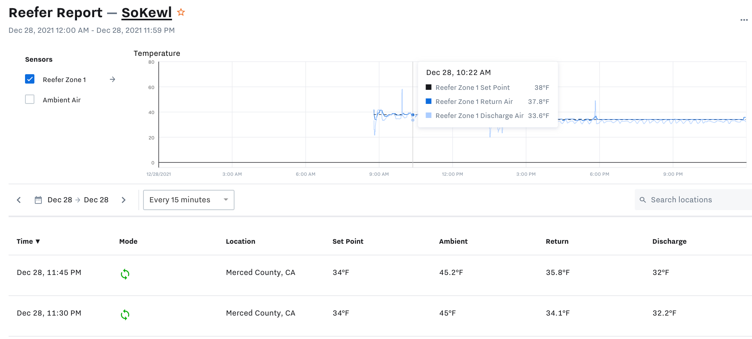Select the Dec 28, 11:45 PM time cell

coord(49,272)
